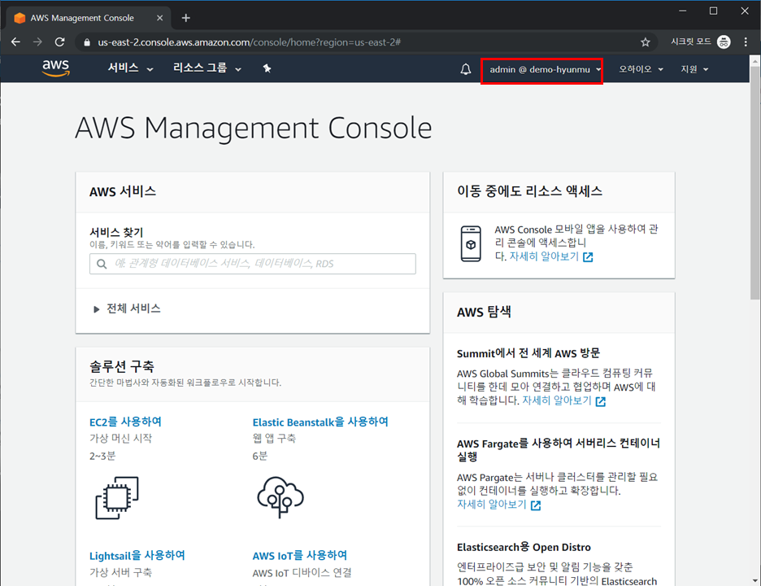This screenshot has width=761, height=586.
Task: Click the 시크릿 모드 label
Action: pos(690,42)
